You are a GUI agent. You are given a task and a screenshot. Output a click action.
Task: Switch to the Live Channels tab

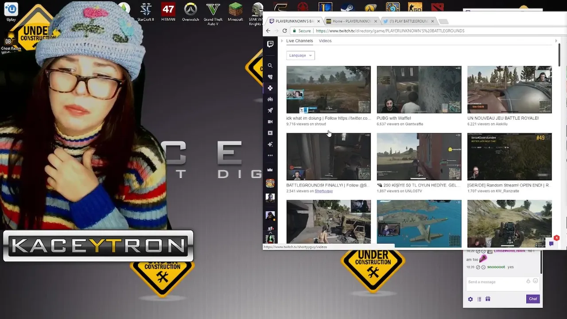point(299,41)
